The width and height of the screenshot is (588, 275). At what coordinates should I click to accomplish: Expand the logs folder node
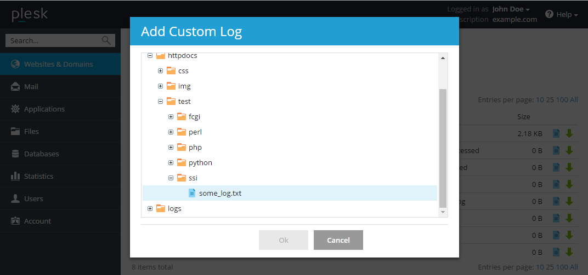point(150,208)
